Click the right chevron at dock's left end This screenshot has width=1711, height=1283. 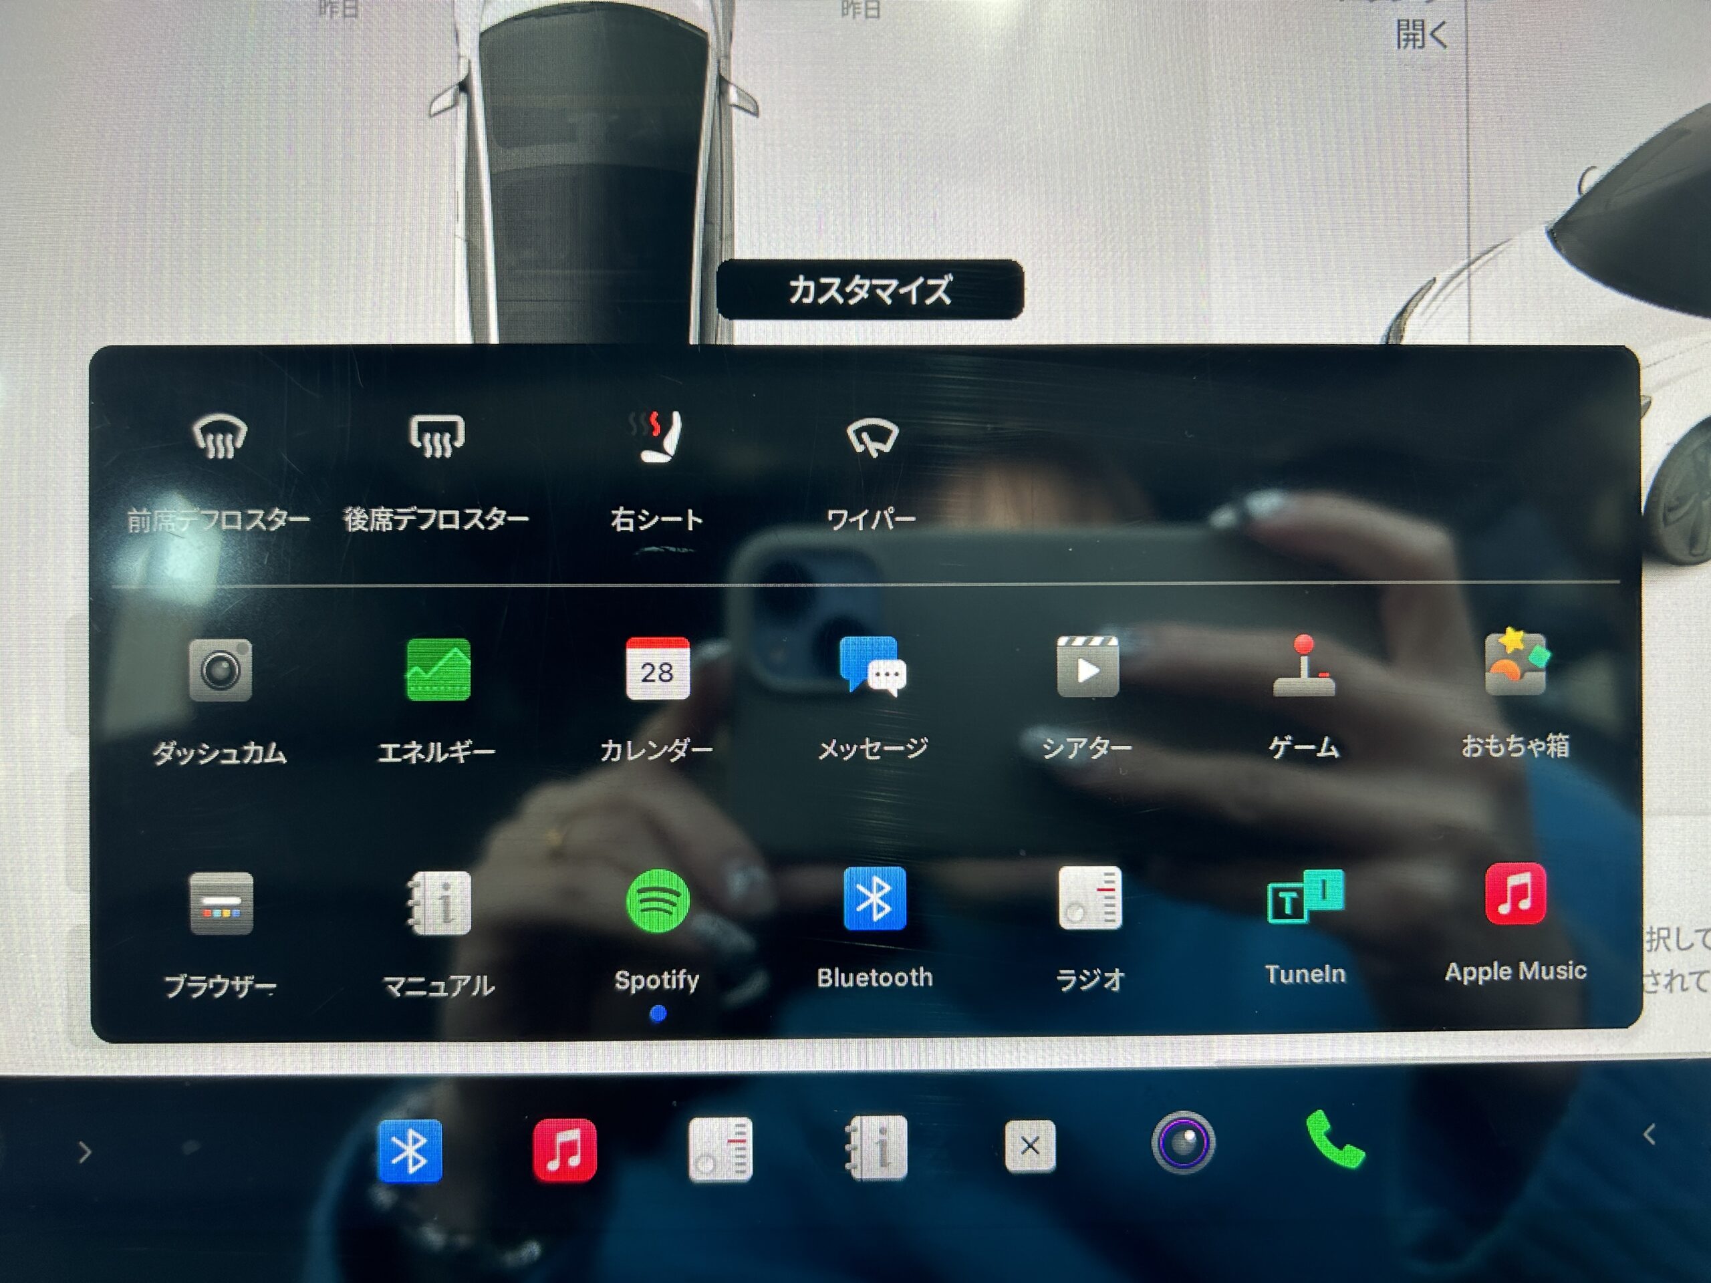[85, 1153]
